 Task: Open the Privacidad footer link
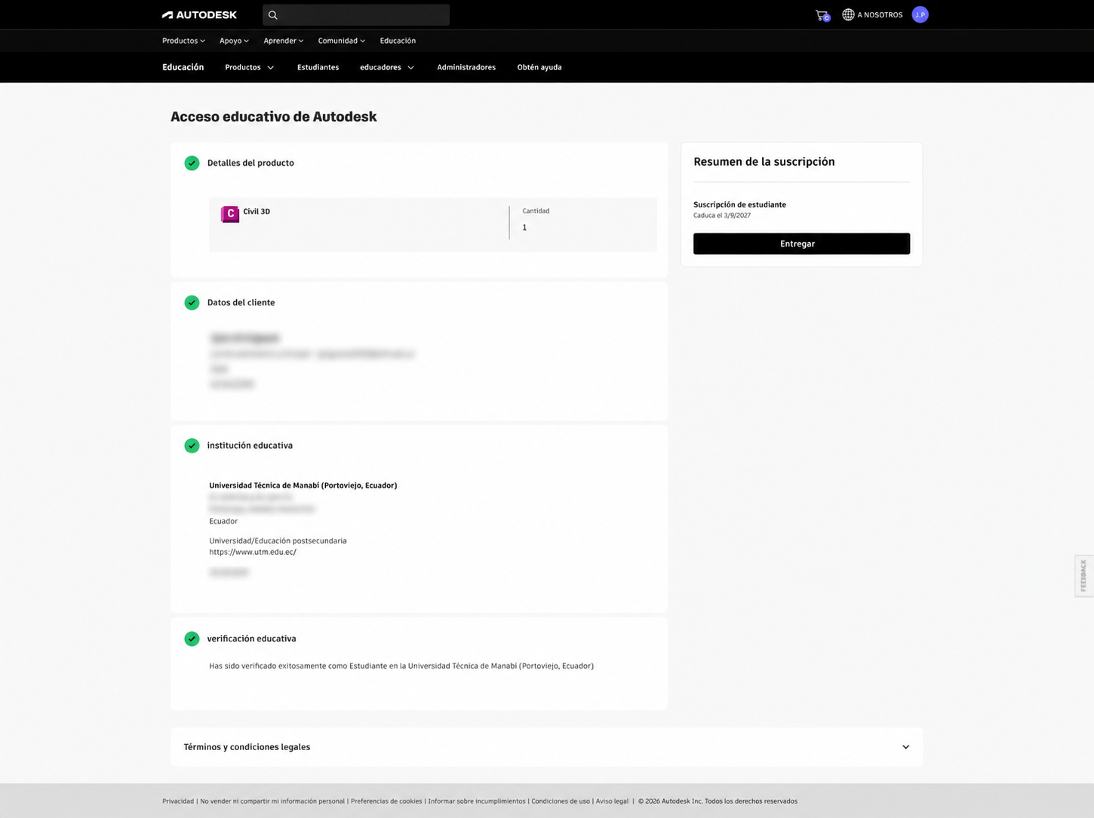[x=178, y=801]
